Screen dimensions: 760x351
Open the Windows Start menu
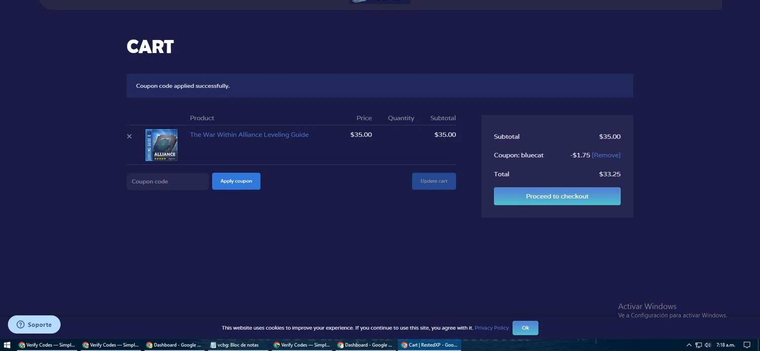click(7, 345)
